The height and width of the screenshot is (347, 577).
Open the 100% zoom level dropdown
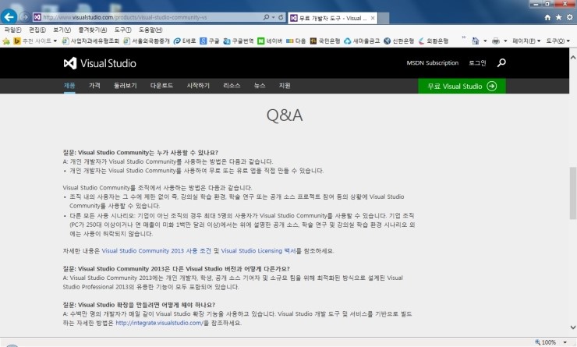click(x=565, y=342)
